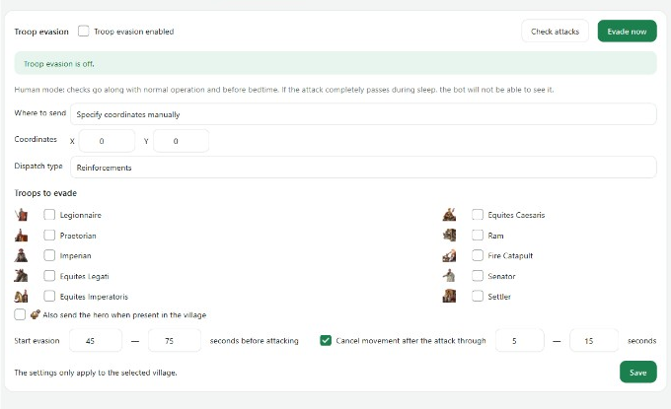Click the Check attacks button
Viewport: 671px width, 409px height.
(x=555, y=32)
